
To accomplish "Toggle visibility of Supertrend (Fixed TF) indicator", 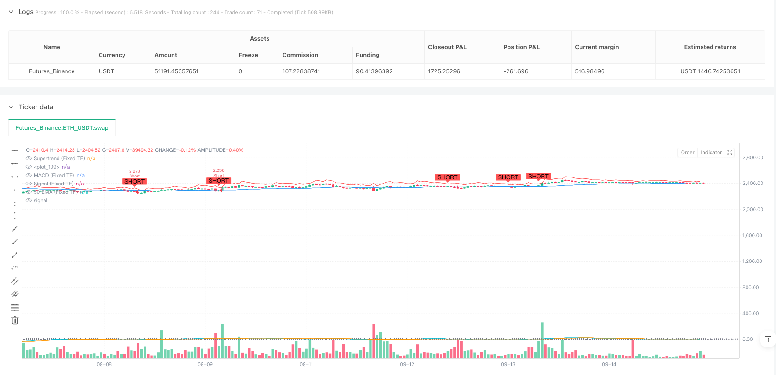I will [x=29, y=159].
